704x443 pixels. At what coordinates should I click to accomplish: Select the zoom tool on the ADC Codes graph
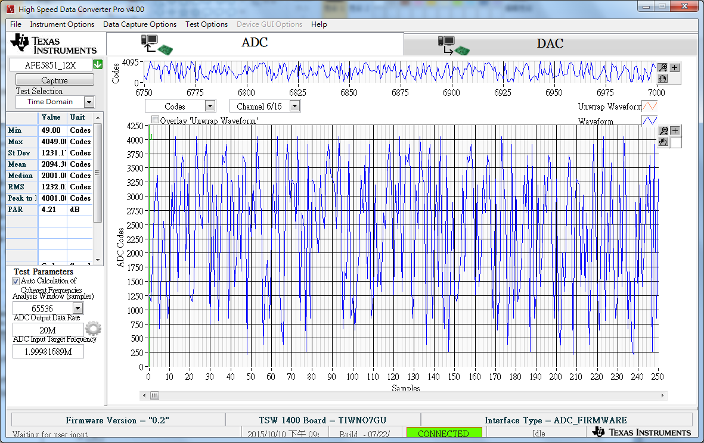point(663,130)
